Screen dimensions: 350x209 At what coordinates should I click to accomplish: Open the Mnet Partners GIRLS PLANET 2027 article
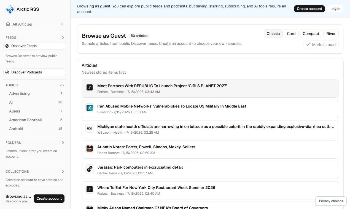point(210,89)
